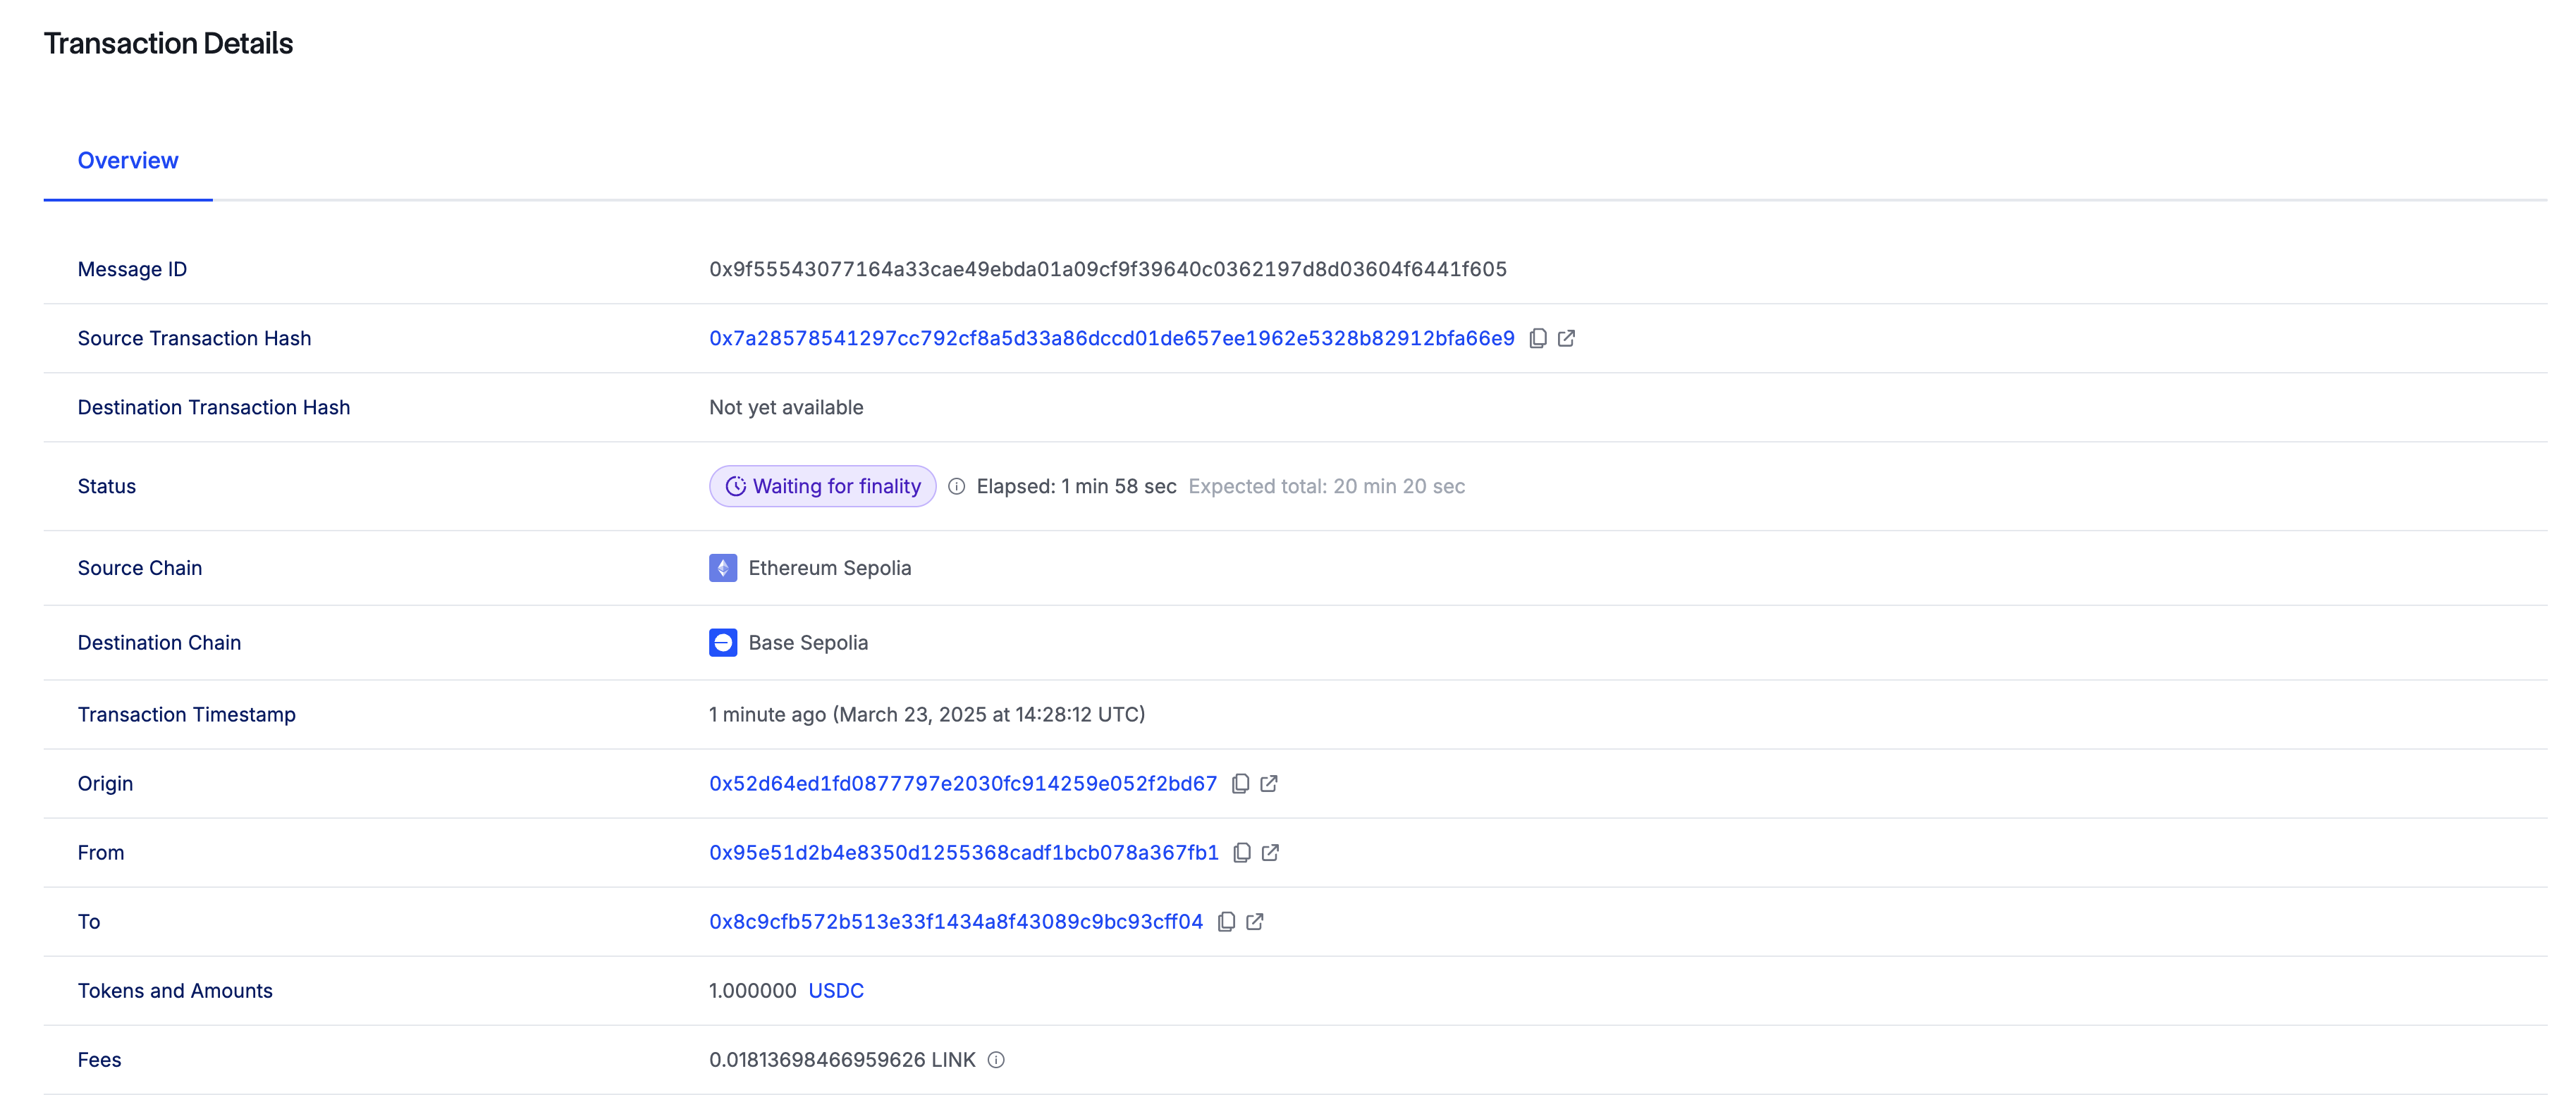Click the info icon beside LINK fees
2576x1095 pixels.
pyautogui.click(x=996, y=1060)
